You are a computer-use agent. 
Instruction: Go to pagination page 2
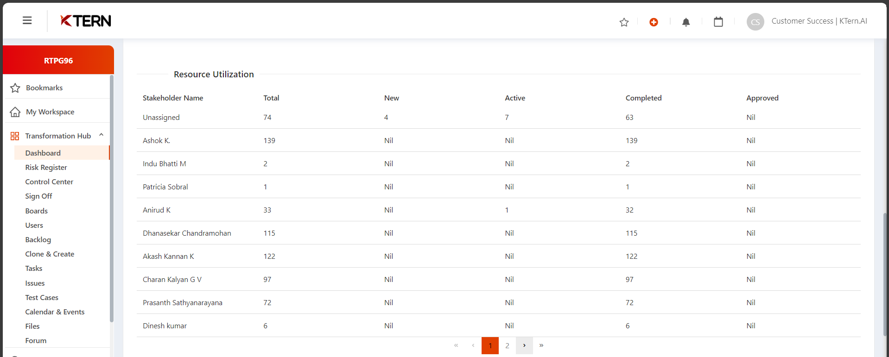(507, 345)
